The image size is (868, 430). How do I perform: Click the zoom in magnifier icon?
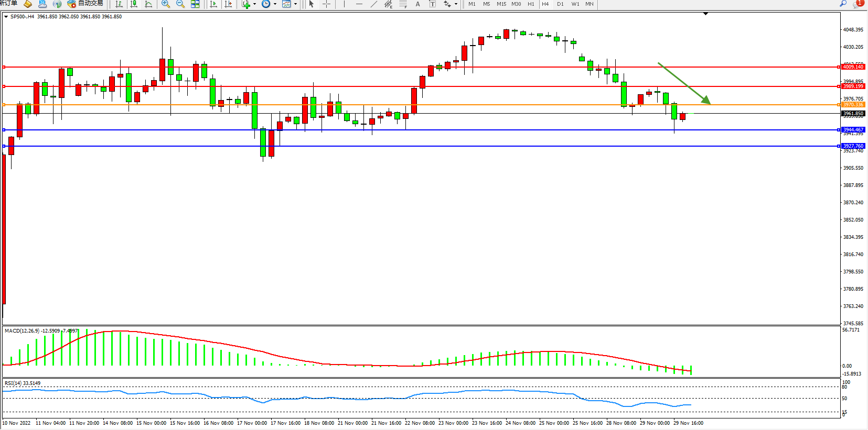click(x=166, y=4)
